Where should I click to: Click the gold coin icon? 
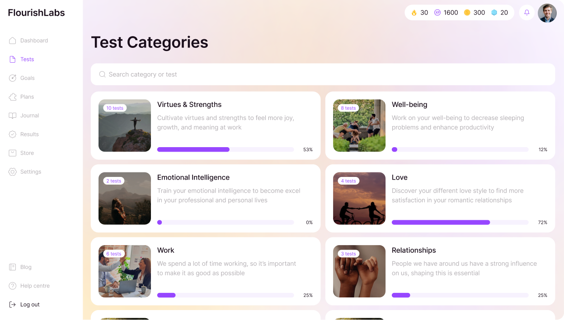(467, 13)
